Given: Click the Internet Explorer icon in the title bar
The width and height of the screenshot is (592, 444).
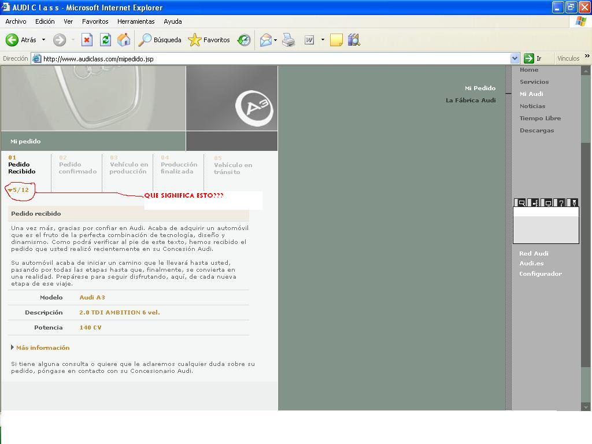Looking at the screenshot, I should (6, 7).
